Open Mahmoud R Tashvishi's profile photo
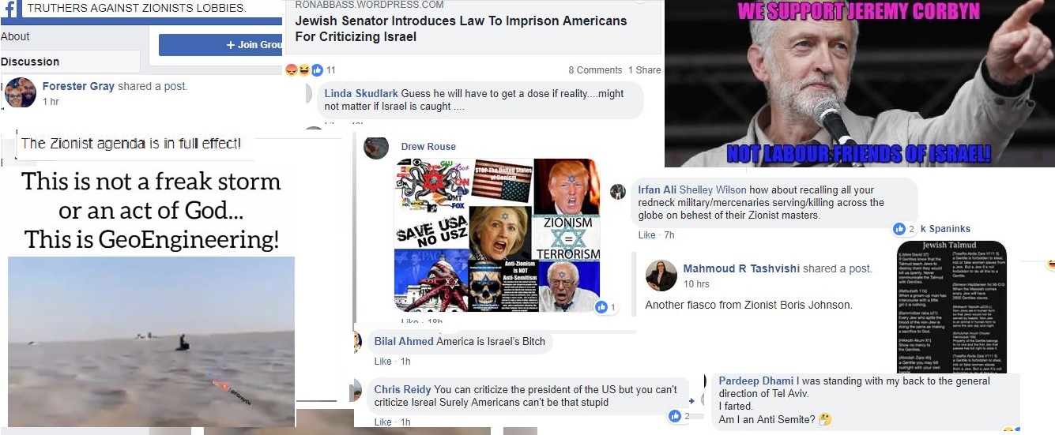Image resolution: width=1055 pixels, height=435 pixels. (x=661, y=275)
